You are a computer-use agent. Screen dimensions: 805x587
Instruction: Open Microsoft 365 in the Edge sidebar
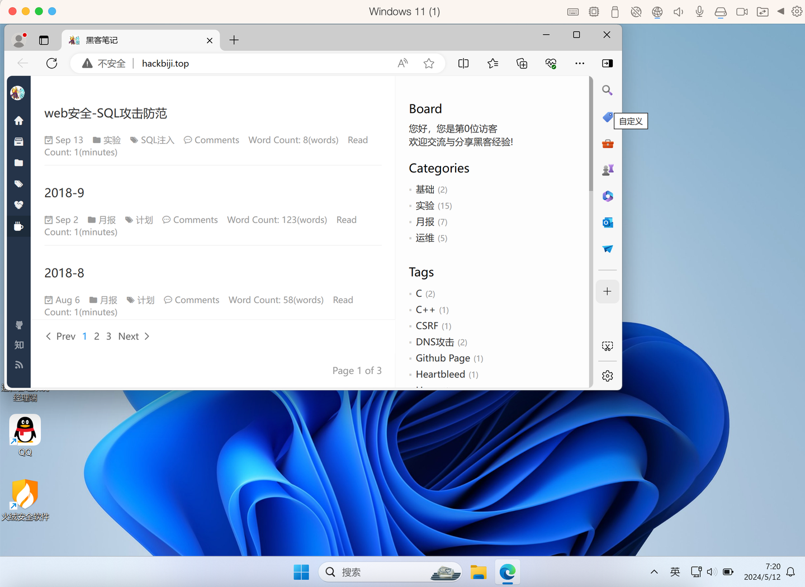[607, 196]
